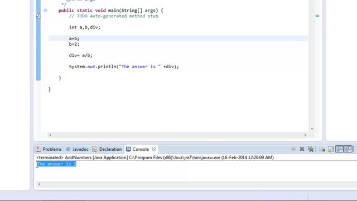Switch to the Javadoc tab
The height and width of the screenshot is (201, 357).
(78, 149)
